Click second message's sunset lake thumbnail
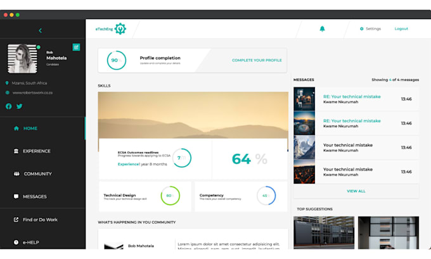The image size is (431, 259). [304, 123]
